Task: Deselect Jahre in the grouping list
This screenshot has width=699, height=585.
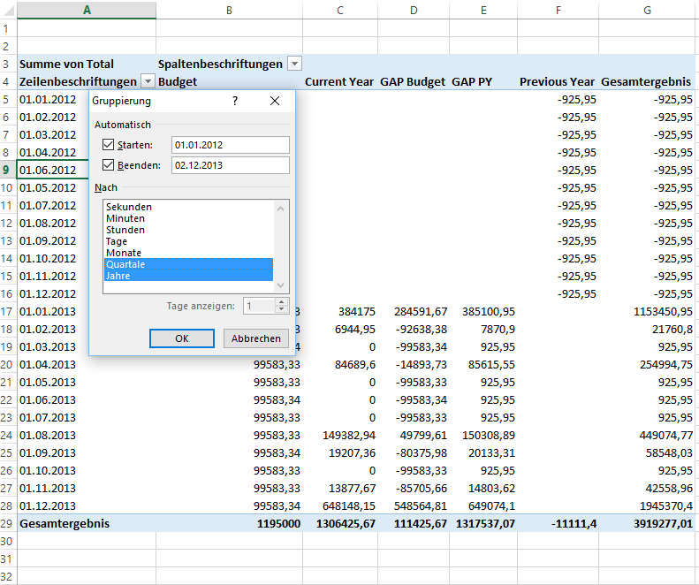Action: (118, 276)
